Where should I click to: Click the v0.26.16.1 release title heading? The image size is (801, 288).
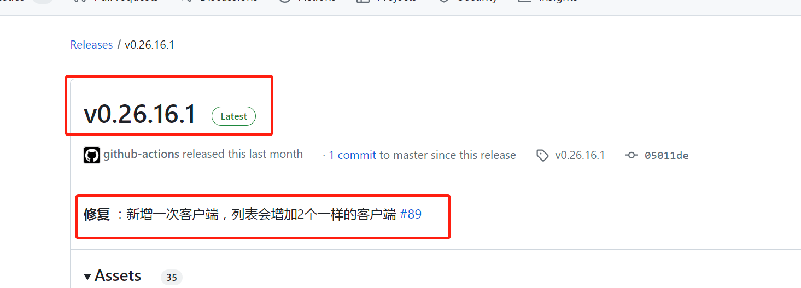point(140,115)
